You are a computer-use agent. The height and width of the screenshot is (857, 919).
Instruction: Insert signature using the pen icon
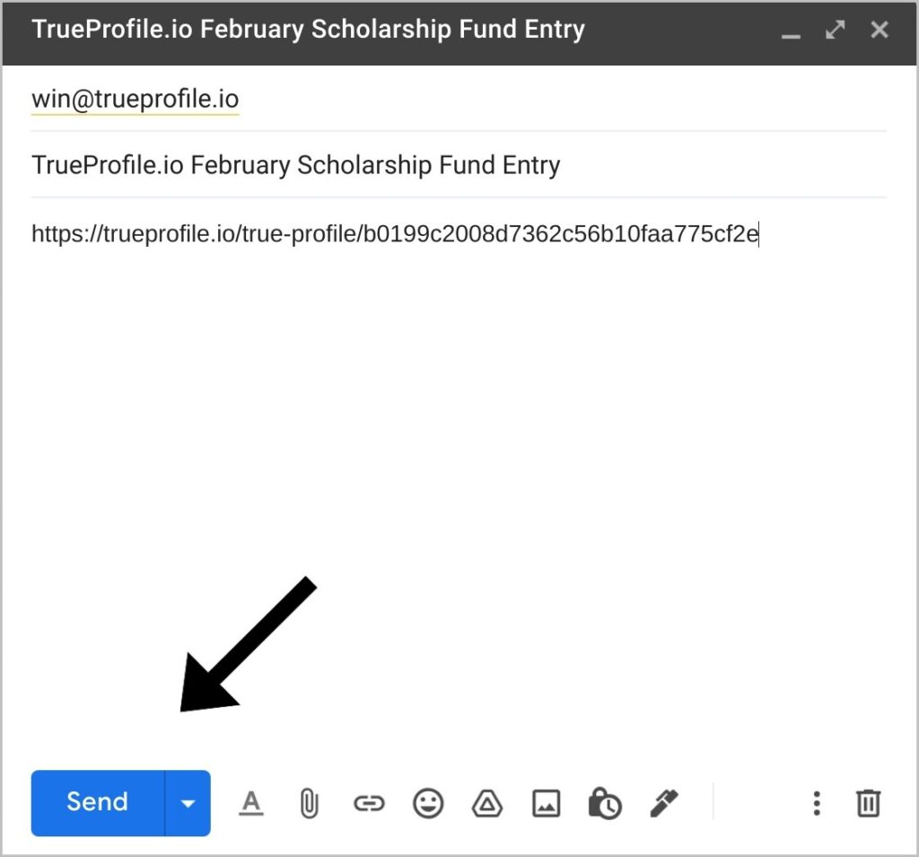(x=665, y=803)
